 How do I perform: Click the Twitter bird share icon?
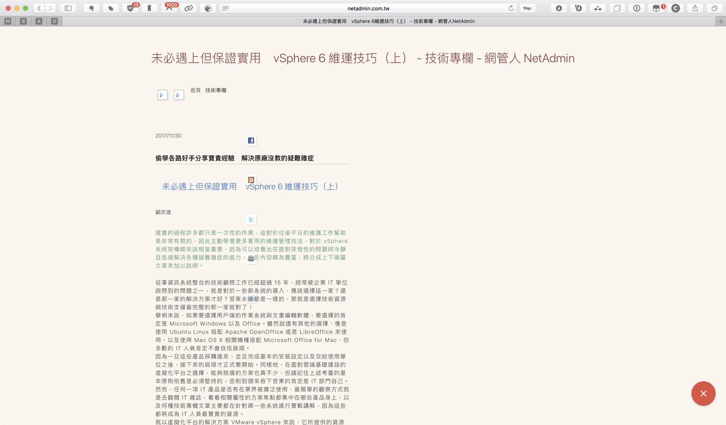click(251, 220)
